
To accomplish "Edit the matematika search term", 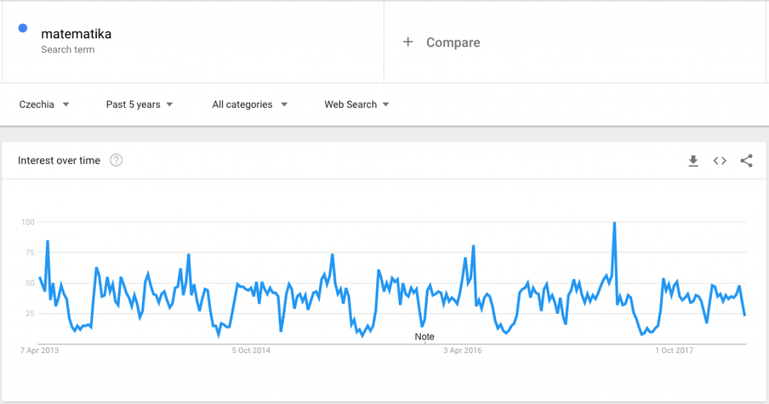I will pyautogui.click(x=76, y=34).
